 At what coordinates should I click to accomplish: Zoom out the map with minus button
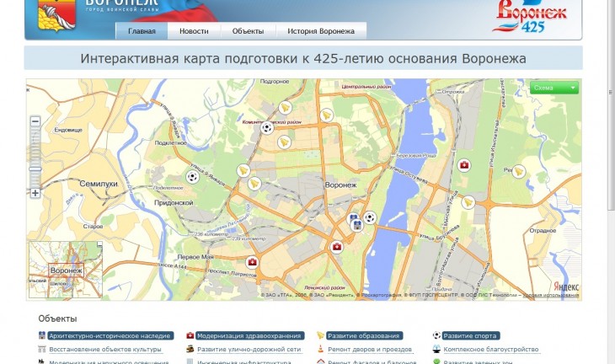click(35, 121)
